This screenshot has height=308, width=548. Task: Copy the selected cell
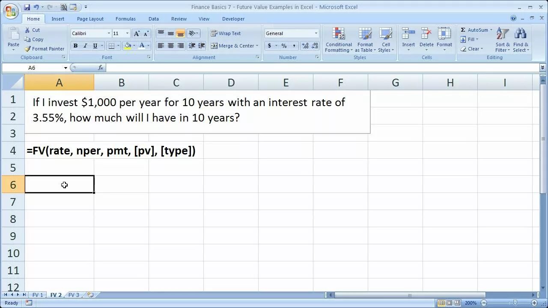[34, 39]
